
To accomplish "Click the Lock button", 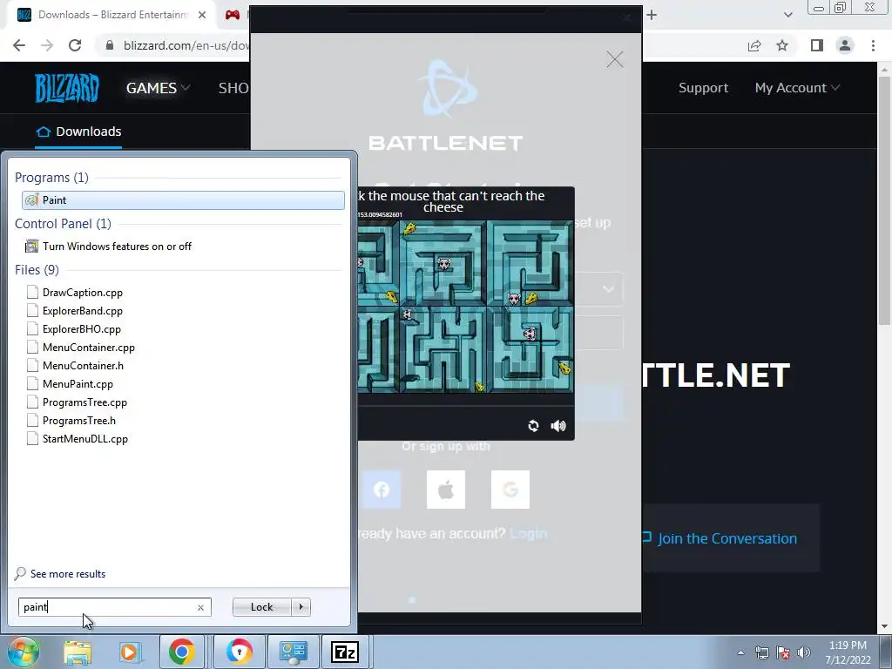I will (x=261, y=607).
